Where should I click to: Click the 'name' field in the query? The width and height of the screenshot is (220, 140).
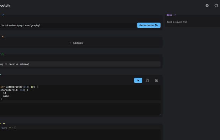pyautogui.click(x=6, y=96)
